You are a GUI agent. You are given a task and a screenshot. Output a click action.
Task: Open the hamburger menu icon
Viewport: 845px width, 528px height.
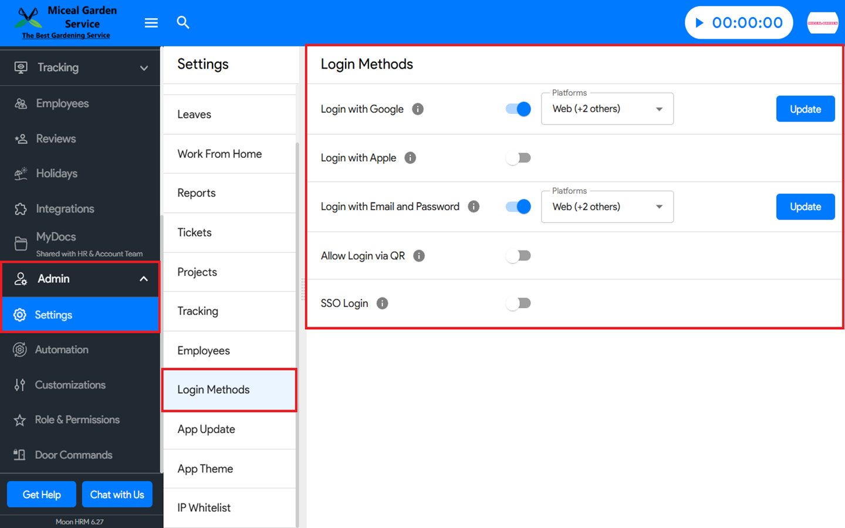point(151,23)
